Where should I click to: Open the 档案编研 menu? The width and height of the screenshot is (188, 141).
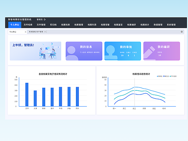click(x=132, y=25)
